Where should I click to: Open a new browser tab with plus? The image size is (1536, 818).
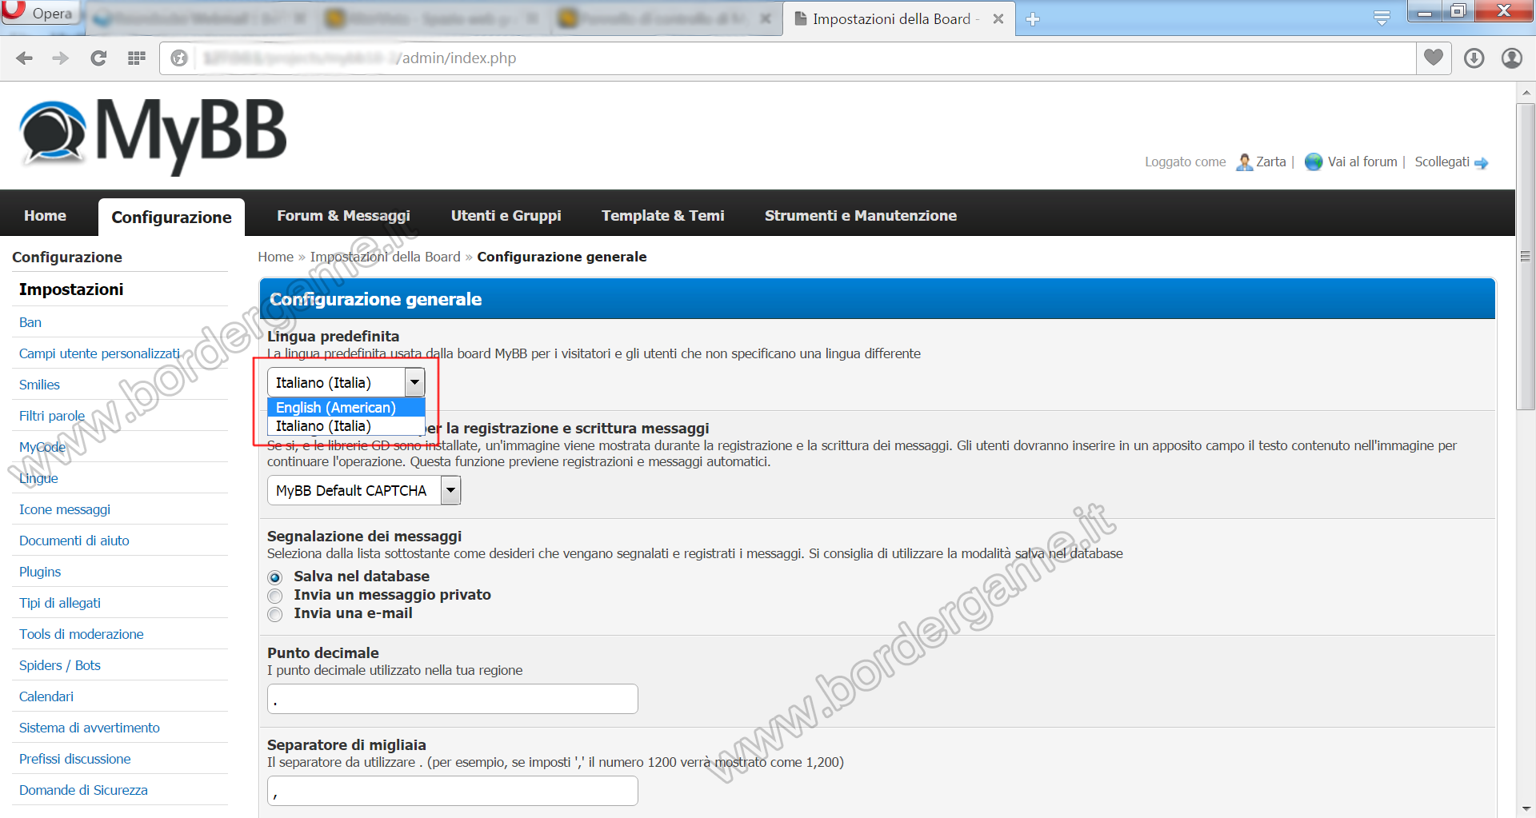[x=1033, y=19]
